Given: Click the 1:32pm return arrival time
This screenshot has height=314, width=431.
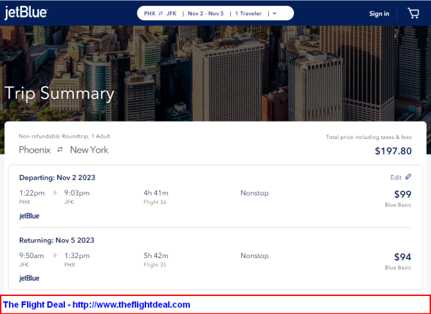Looking at the screenshot, I should (77, 255).
